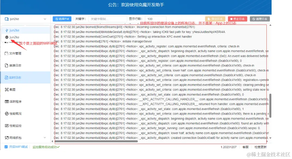Click the log vertical scrollbar thumb
The image size is (292, 159).
(x=270, y=106)
